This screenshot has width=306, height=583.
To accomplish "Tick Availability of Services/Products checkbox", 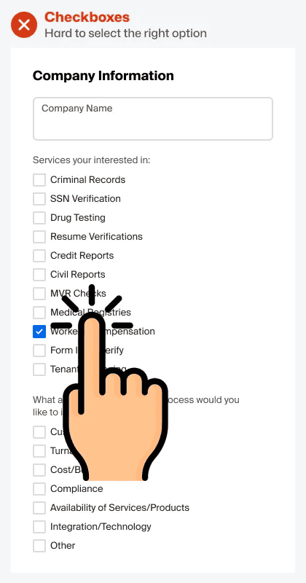I will pyautogui.click(x=39, y=508).
